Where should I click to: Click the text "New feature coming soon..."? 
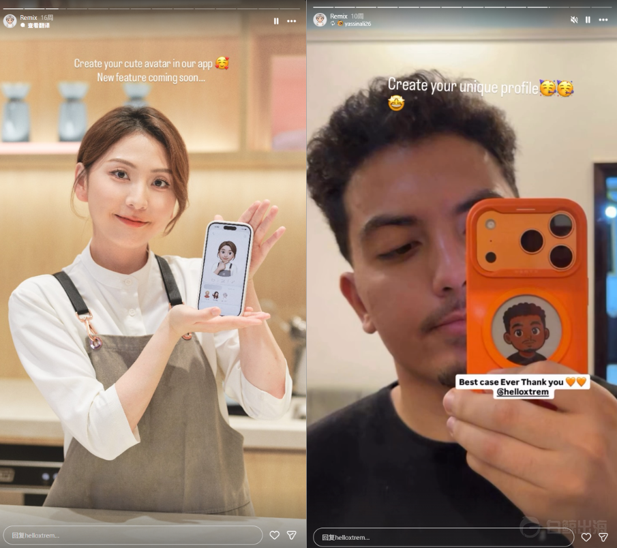point(151,78)
